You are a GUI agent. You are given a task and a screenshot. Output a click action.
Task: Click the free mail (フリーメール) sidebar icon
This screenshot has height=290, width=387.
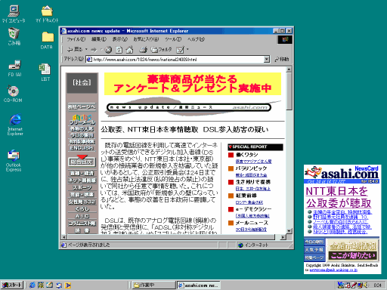tap(82, 120)
